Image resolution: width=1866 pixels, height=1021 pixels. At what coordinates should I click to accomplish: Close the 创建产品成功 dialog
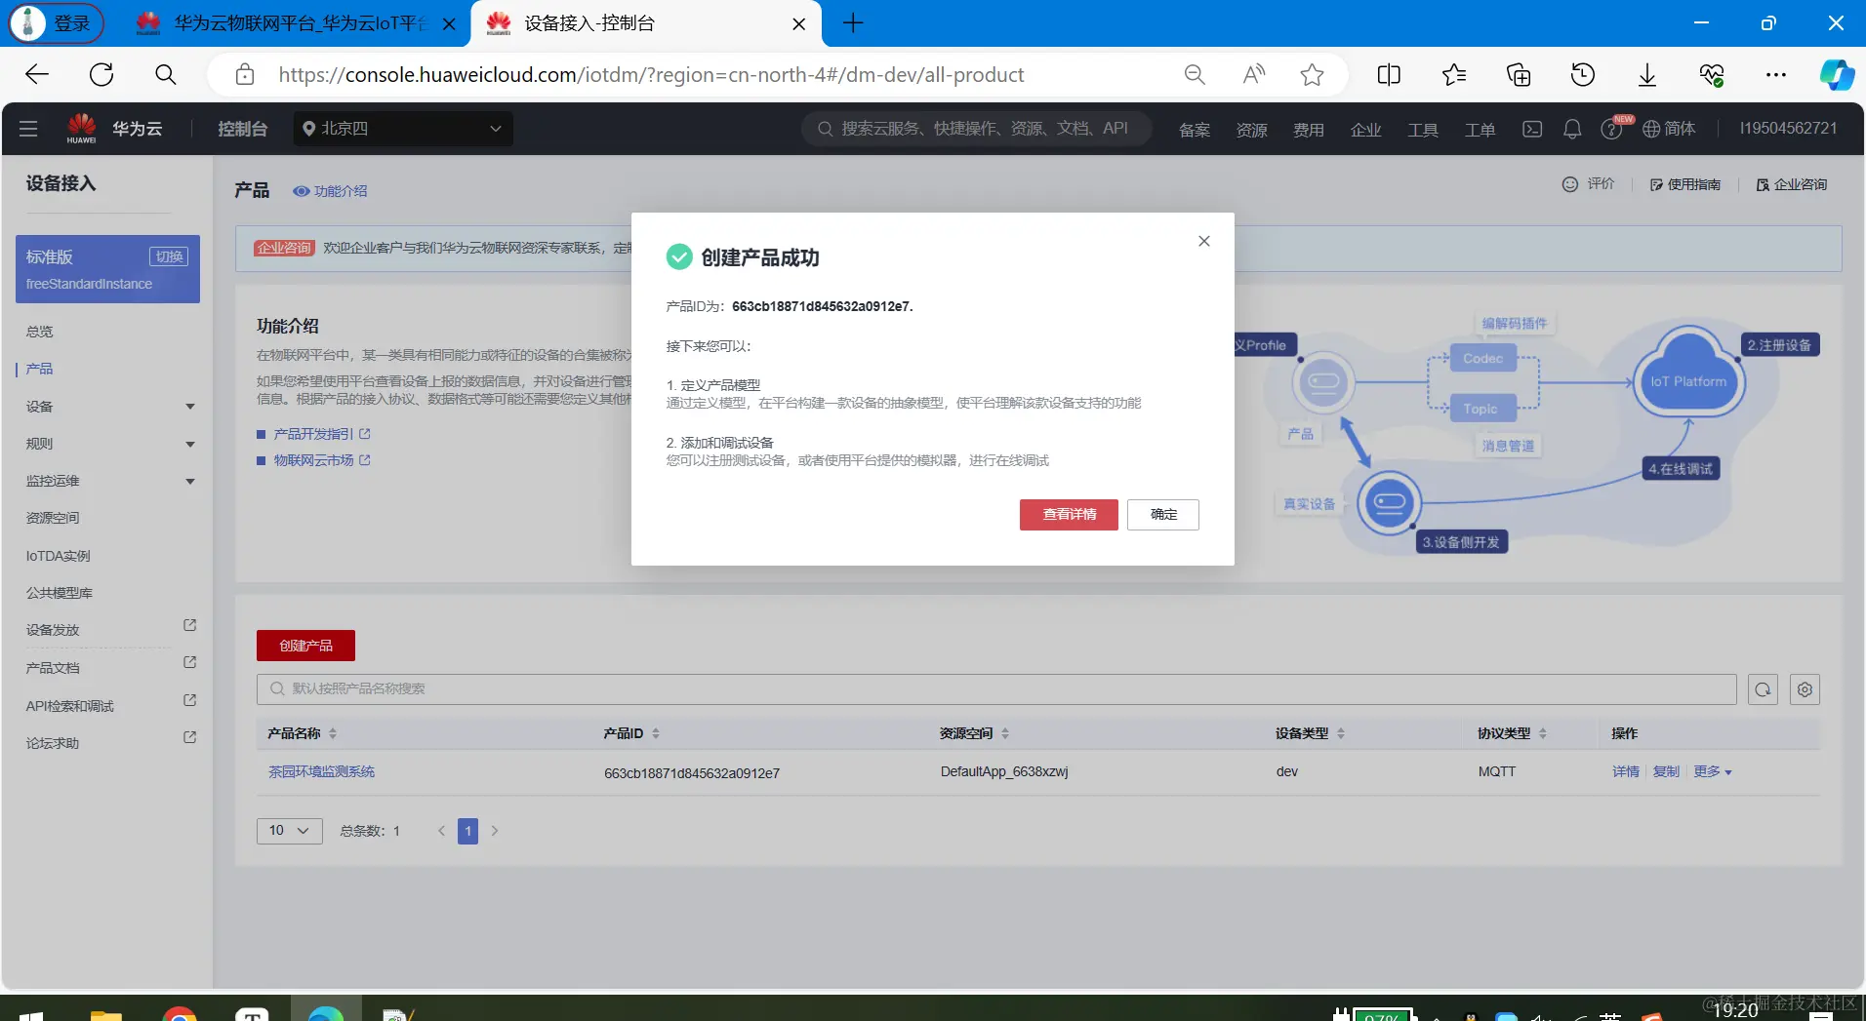coord(1204,241)
